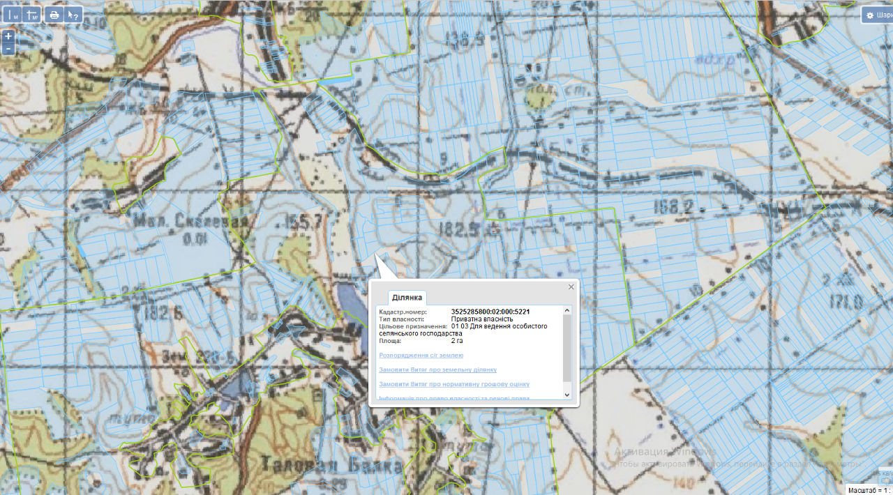Click the 2 га area value
This screenshot has width=893, height=495.
pos(458,341)
